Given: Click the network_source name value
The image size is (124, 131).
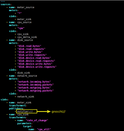Looking at the screenshot, I should pos(27,76).
